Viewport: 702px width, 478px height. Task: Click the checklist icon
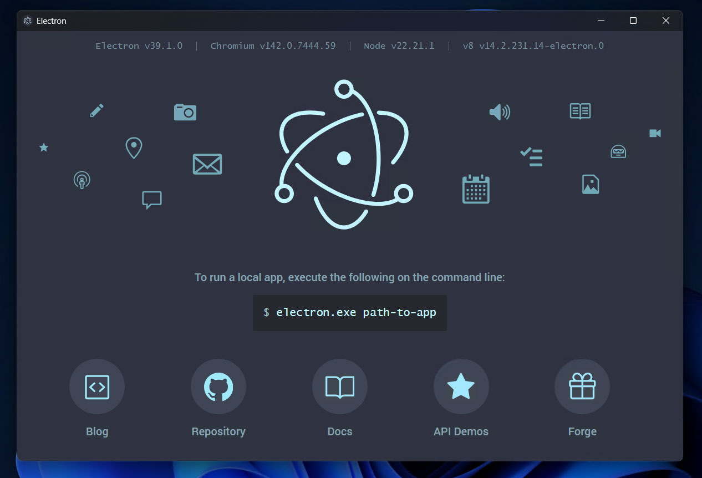click(531, 157)
